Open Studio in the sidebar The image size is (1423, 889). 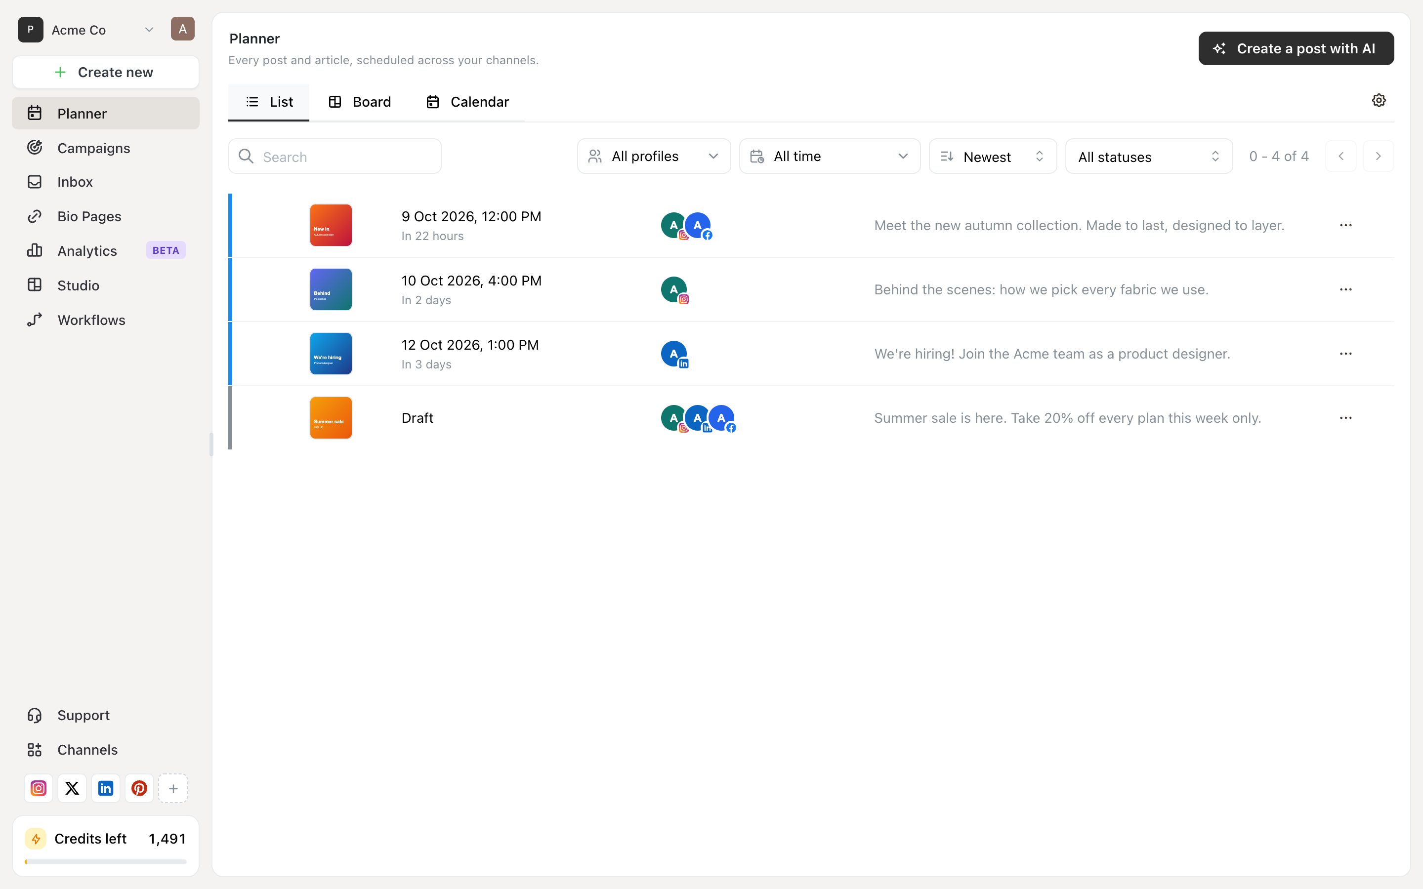click(106, 285)
